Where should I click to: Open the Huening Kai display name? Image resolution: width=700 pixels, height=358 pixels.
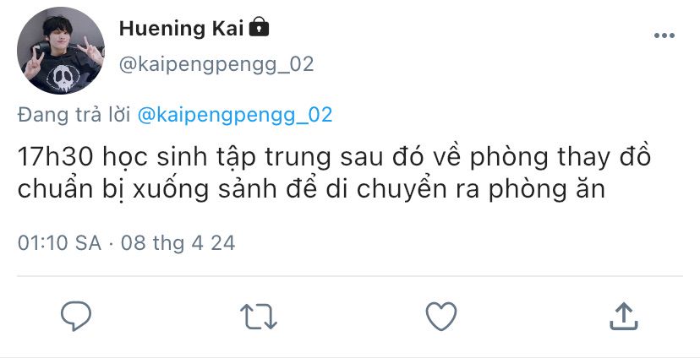click(181, 29)
